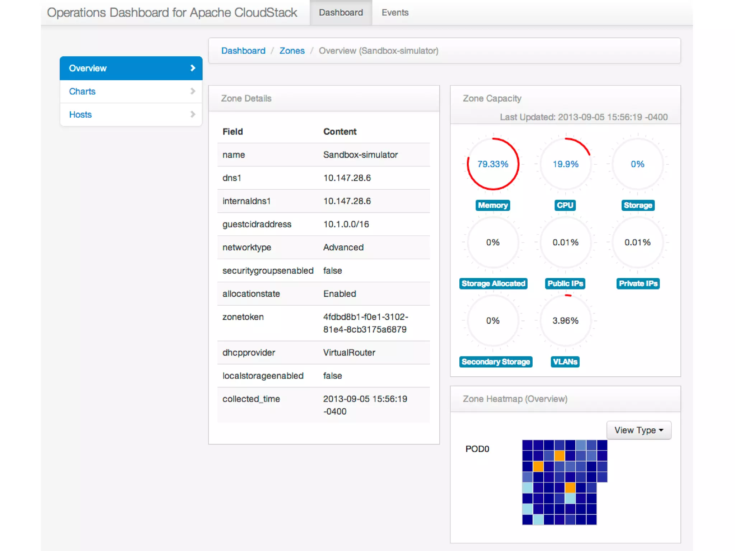Switch to the Events tab
This screenshot has width=735, height=551.
395,13
